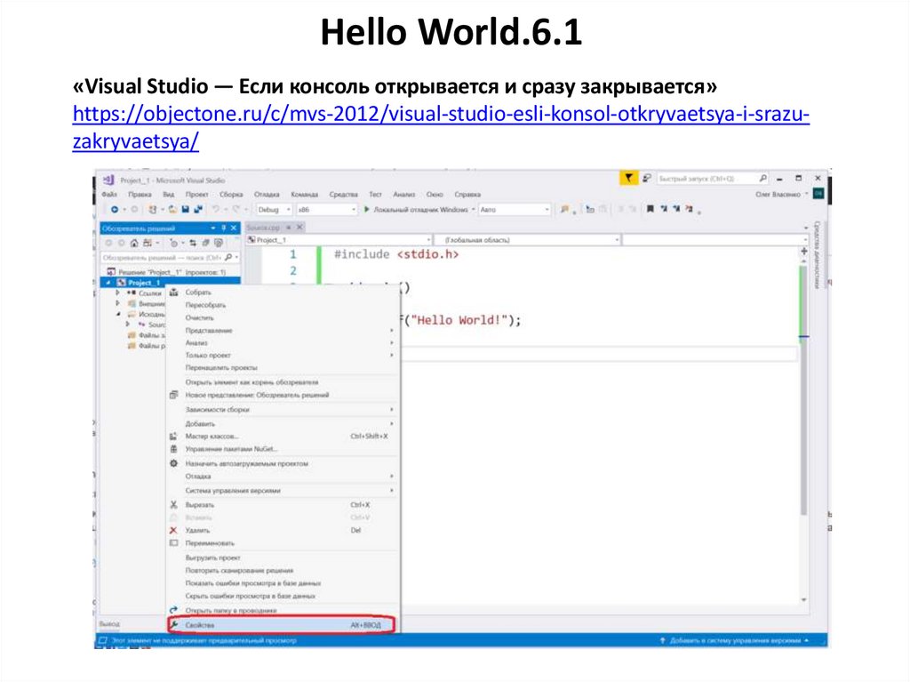The width and height of the screenshot is (910, 682).
Task: Click the wrench Свойства icon
Action: click(173, 625)
